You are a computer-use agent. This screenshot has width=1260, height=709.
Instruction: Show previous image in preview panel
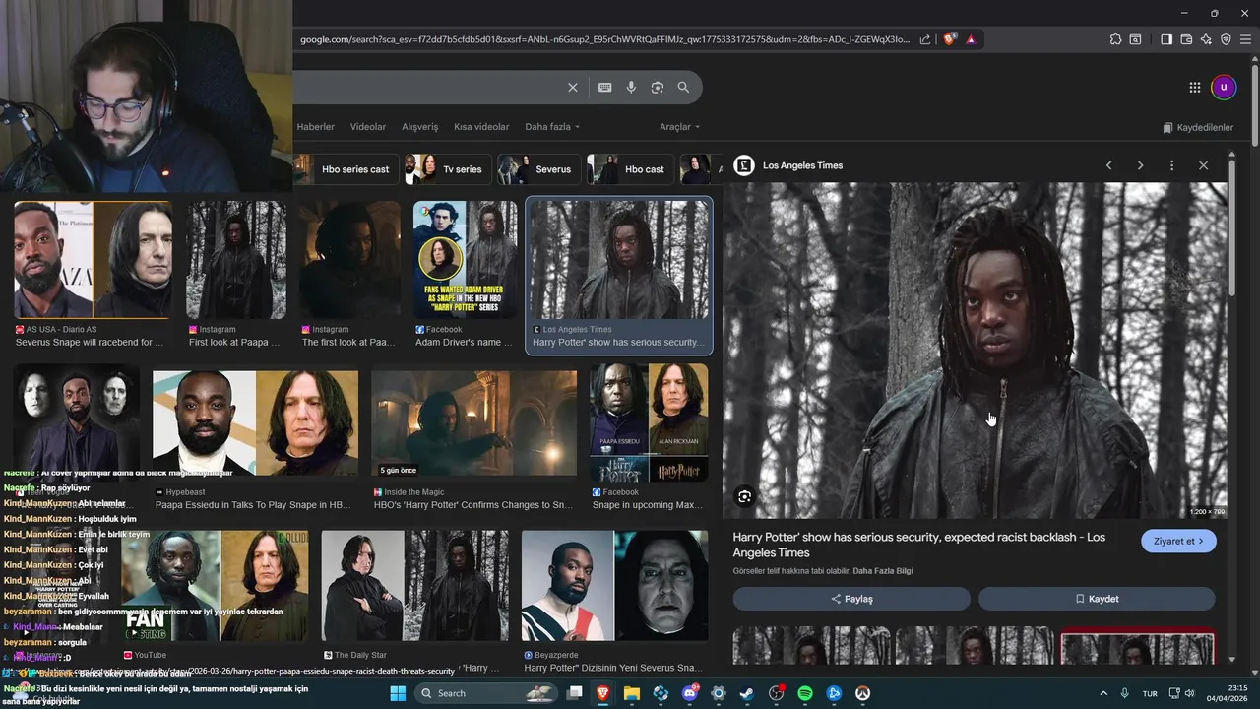coord(1108,165)
